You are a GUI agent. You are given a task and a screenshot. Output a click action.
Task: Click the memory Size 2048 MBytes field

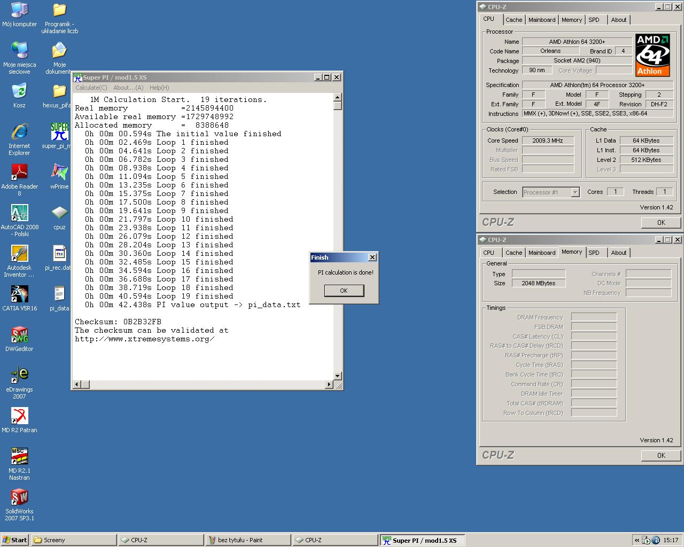539,283
